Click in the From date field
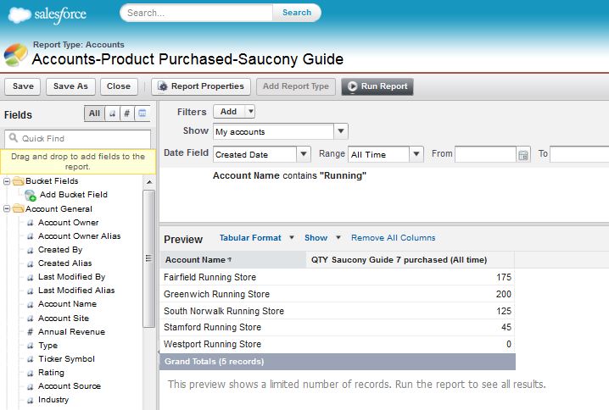This screenshot has width=609, height=410. (x=485, y=154)
